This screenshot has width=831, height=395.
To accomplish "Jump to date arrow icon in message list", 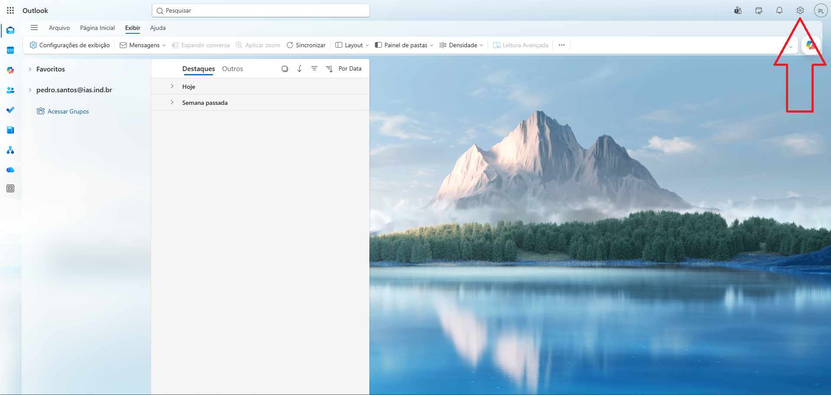I will click(x=300, y=68).
